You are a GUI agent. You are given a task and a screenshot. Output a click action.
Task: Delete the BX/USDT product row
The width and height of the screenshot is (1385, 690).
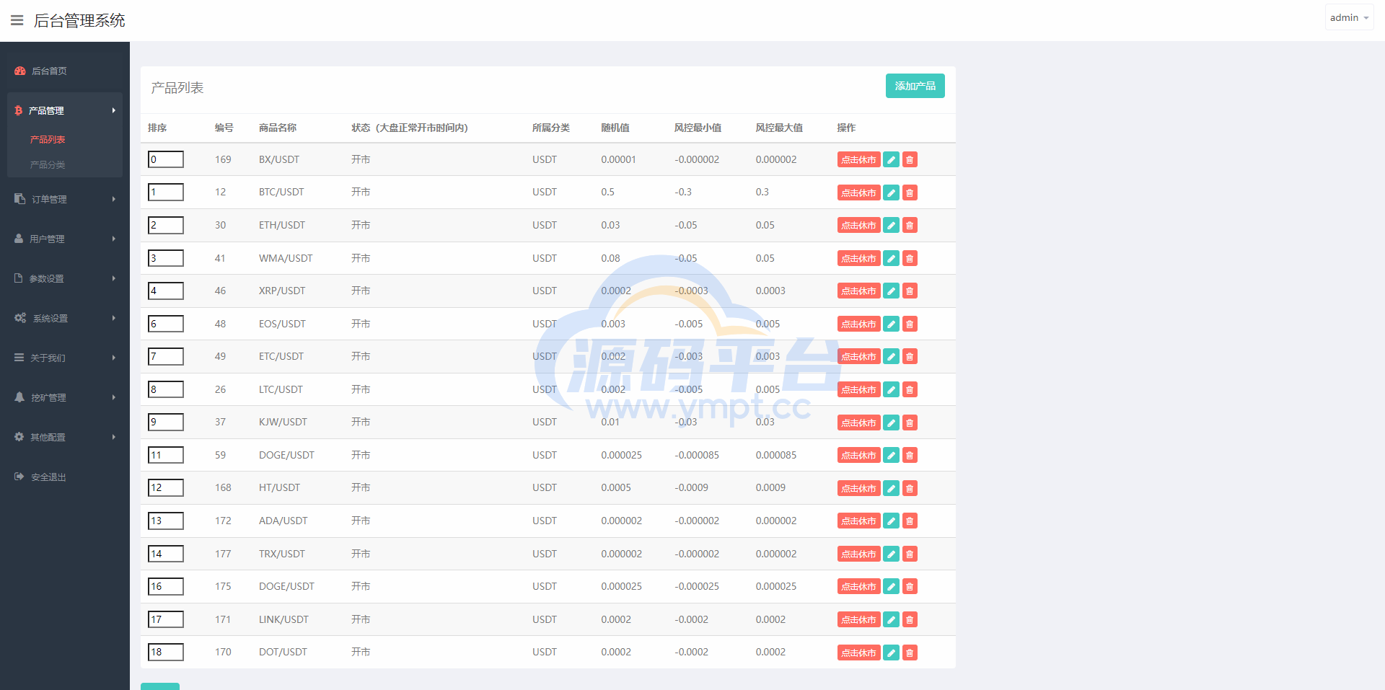pos(910,159)
